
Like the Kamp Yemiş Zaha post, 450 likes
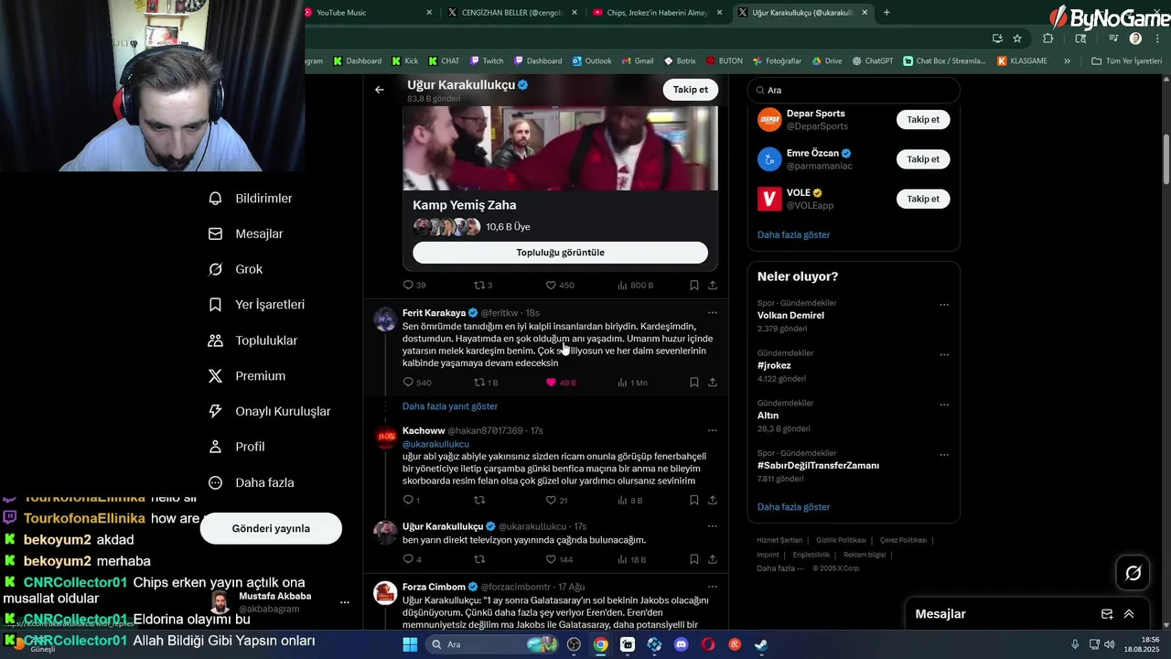(x=560, y=286)
